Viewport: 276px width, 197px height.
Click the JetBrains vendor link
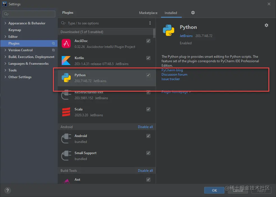pyautogui.click(x=186, y=36)
